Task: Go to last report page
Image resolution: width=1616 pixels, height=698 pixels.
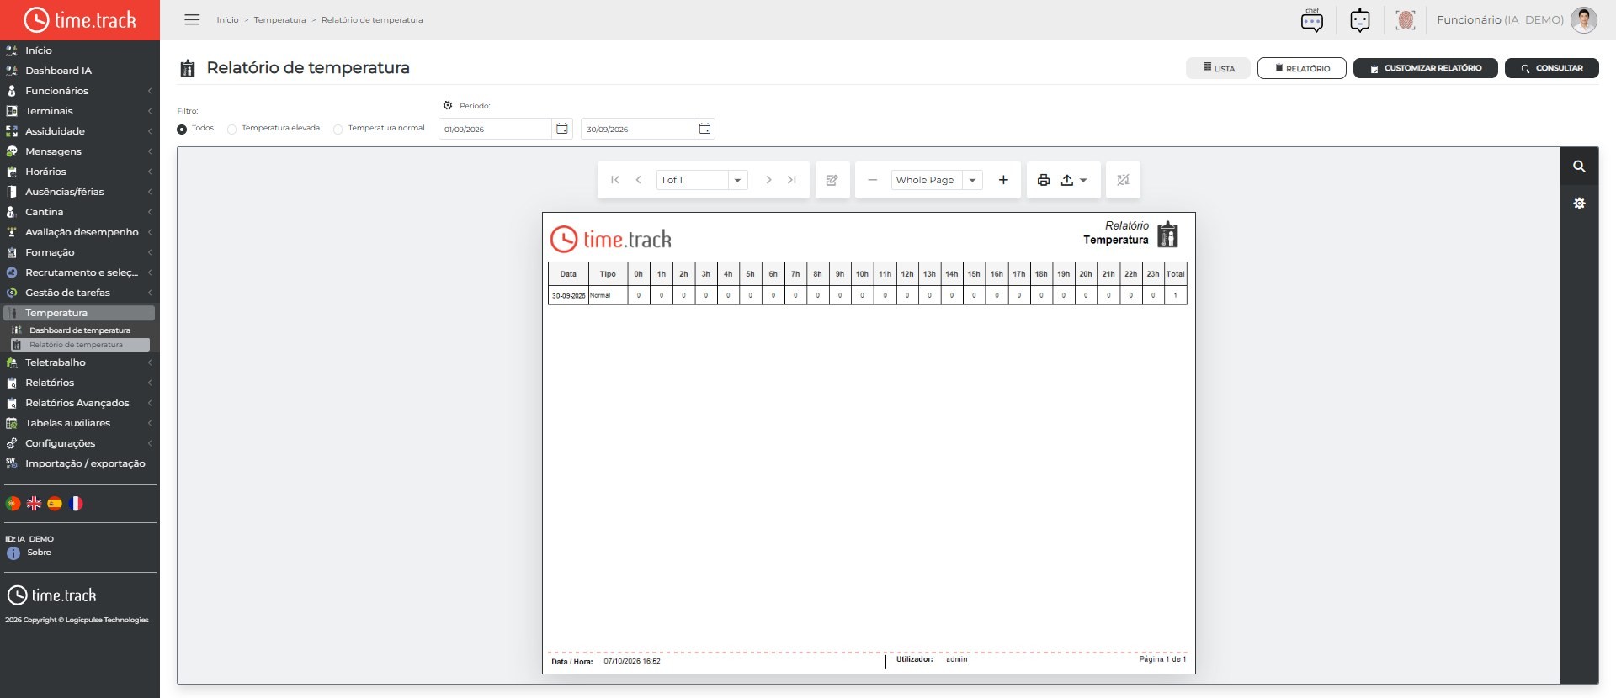Action: (x=792, y=180)
